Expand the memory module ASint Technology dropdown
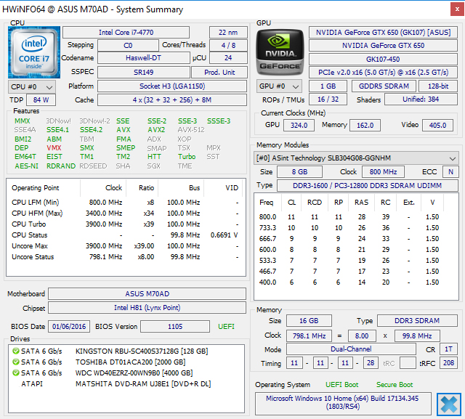The image size is (465, 419). 356,158
